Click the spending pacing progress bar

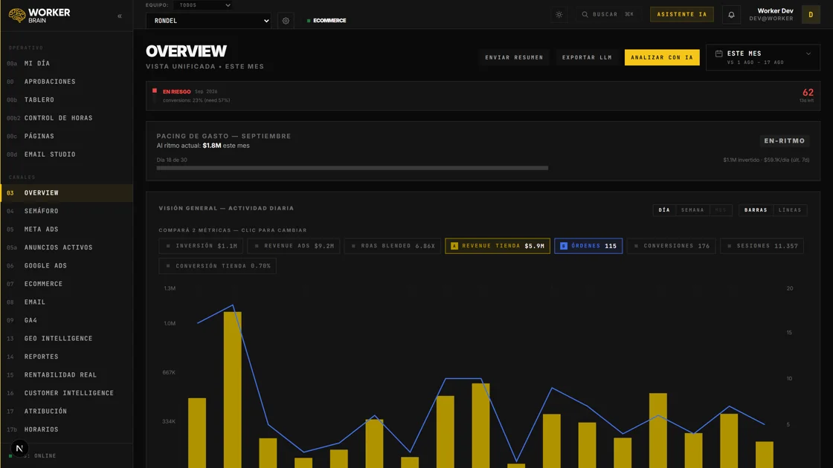coord(353,168)
